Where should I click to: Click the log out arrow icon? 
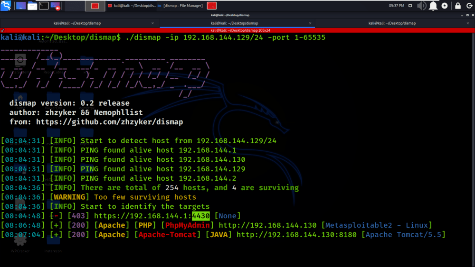click(469, 6)
